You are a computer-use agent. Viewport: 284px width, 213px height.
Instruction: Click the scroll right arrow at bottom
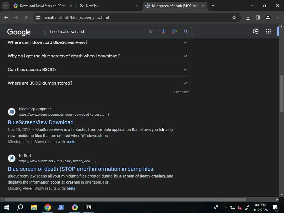click(277, 200)
